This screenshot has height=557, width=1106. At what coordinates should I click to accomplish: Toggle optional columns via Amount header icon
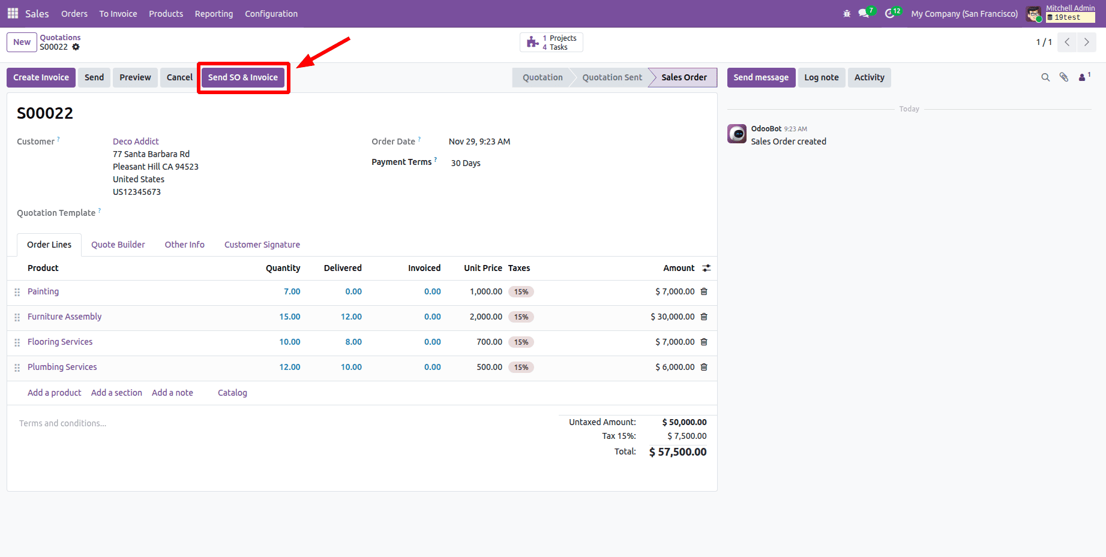tap(706, 268)
